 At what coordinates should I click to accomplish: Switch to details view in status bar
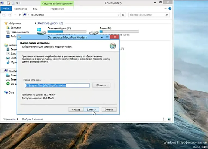click(164, 119)
